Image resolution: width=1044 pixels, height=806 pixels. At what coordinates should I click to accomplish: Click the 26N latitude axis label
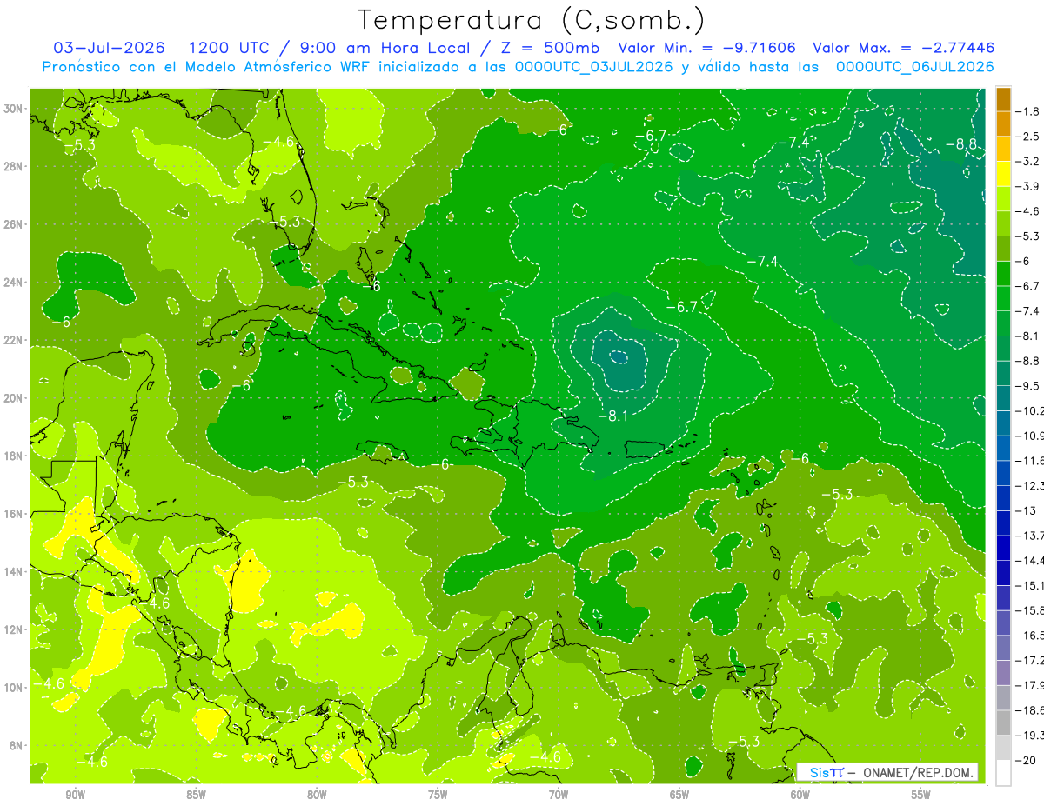click(15, 224)
